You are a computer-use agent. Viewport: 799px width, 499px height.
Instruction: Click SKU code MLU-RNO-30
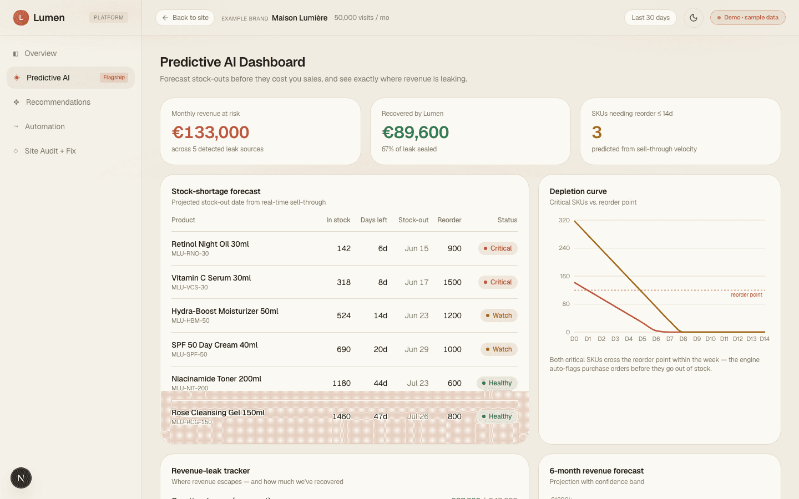tap(190, 254)
